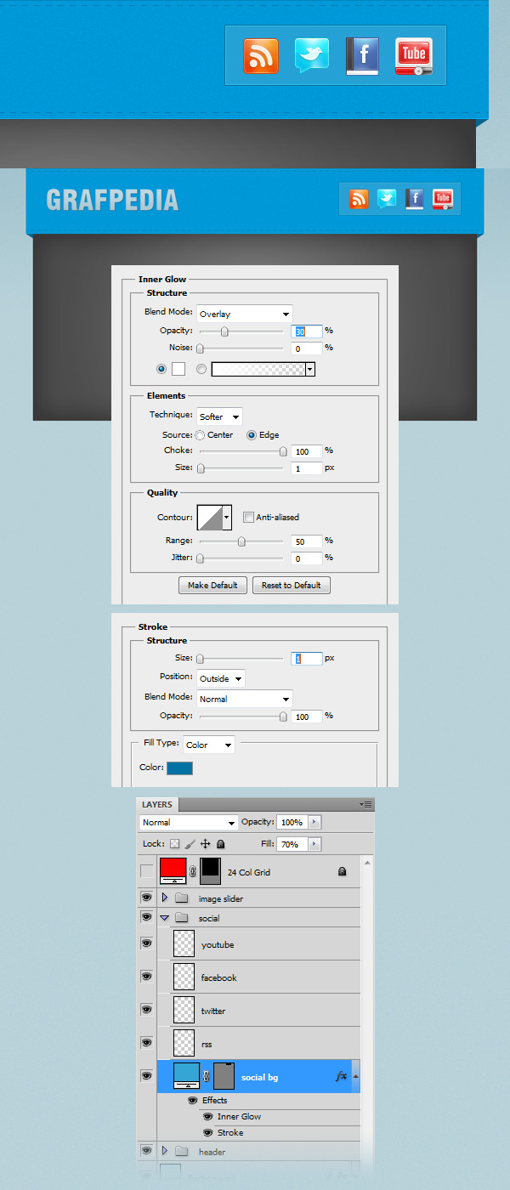The image size is (510, 1190).
Task: Open the Technique Softer dropdown
Action: pyautogui.click(x=219, y=416)
